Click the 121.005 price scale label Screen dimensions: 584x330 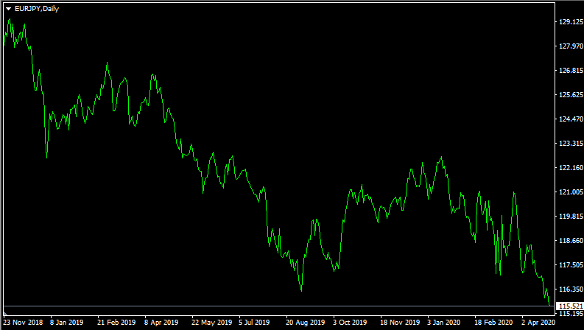point(571,192)
